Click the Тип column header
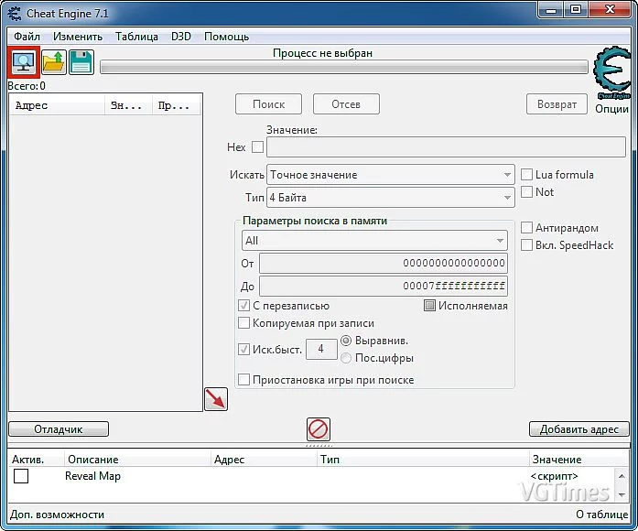 423,460
